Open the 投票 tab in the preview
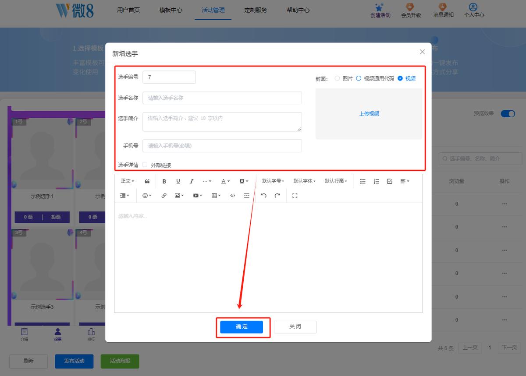 pyautogui.click(x=58, y=334)
